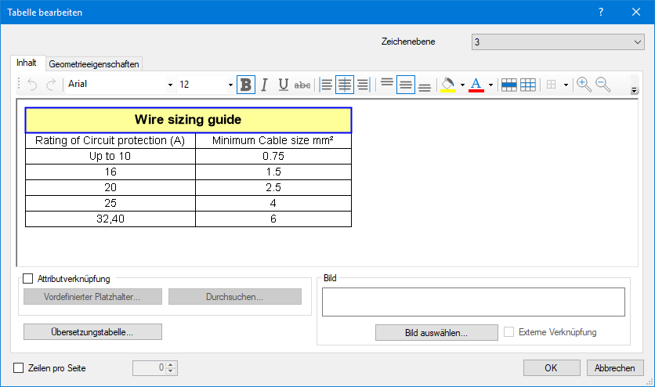Toggle bold formatting button
The height and width of the screenshot is (387, 655).
(246, 85)
